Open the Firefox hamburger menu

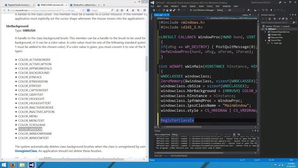[145, 10]
